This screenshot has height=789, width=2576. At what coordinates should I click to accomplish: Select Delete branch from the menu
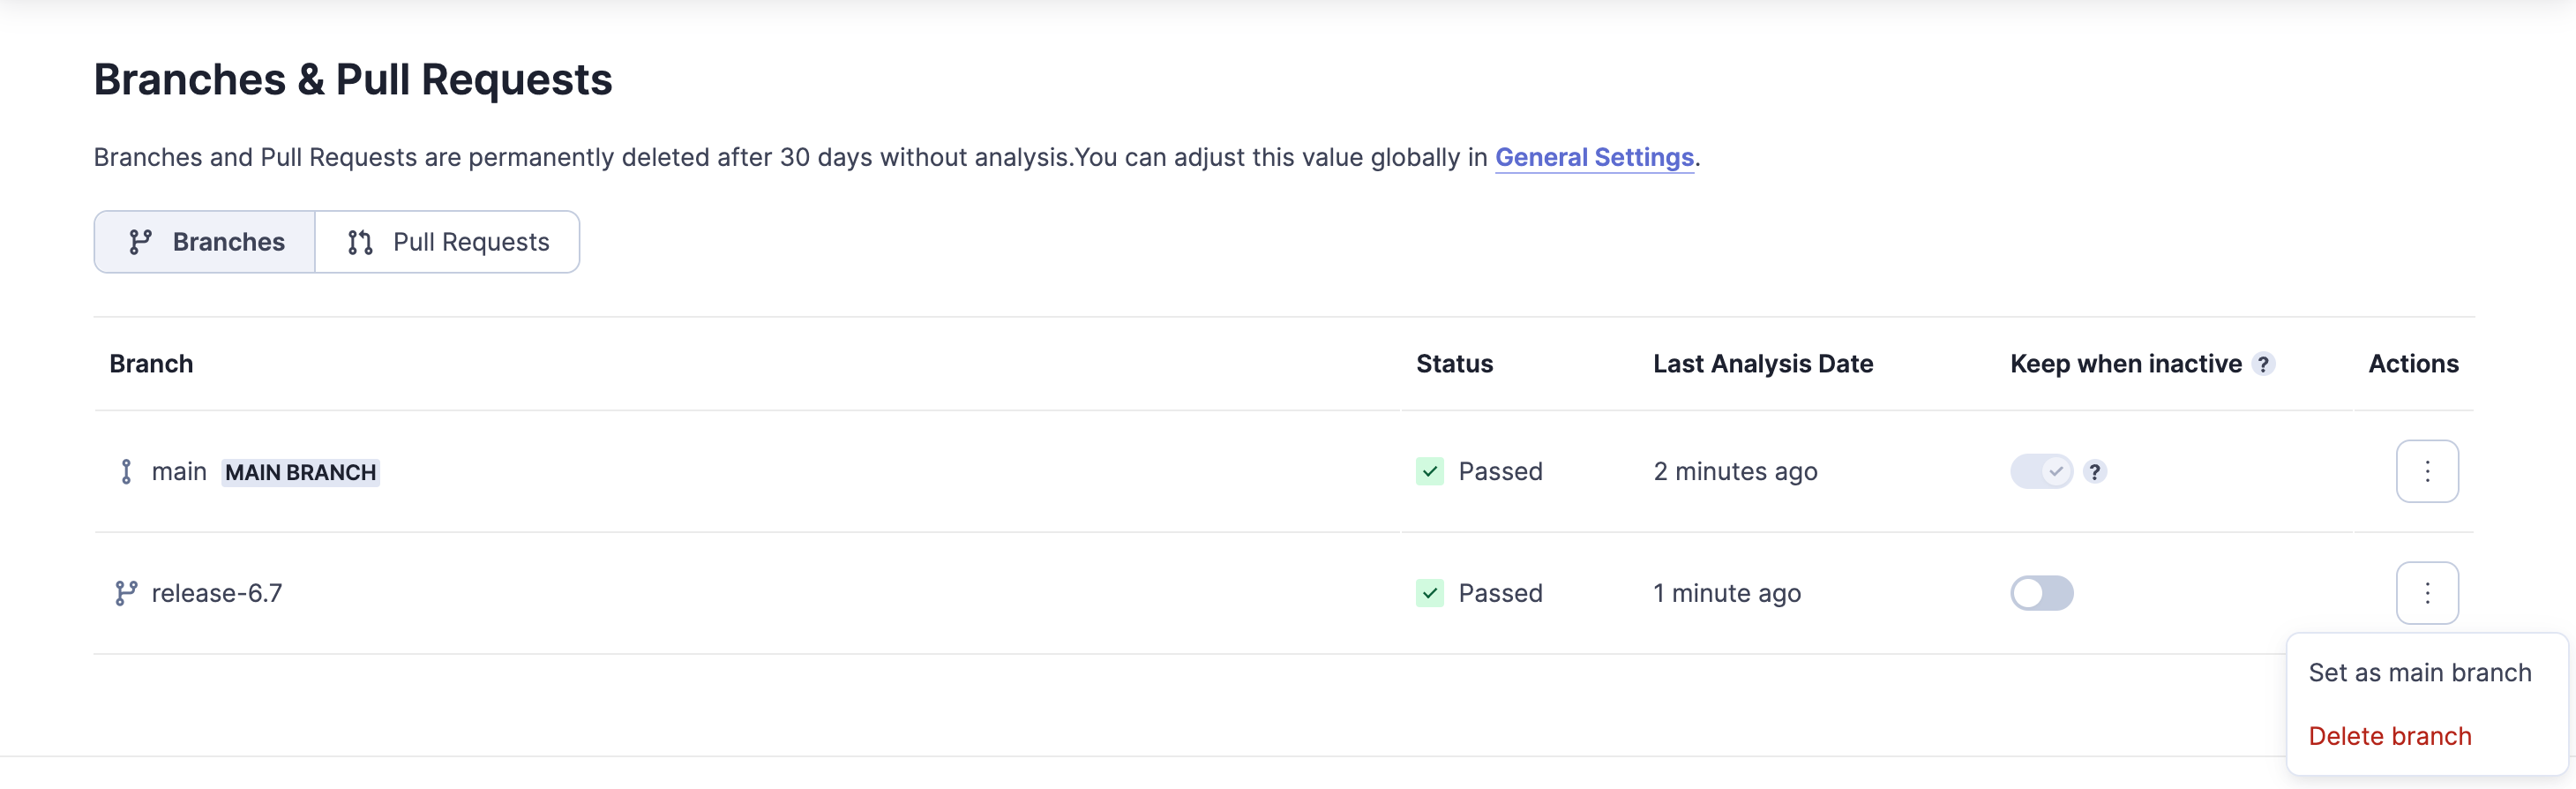[2389, 737]
